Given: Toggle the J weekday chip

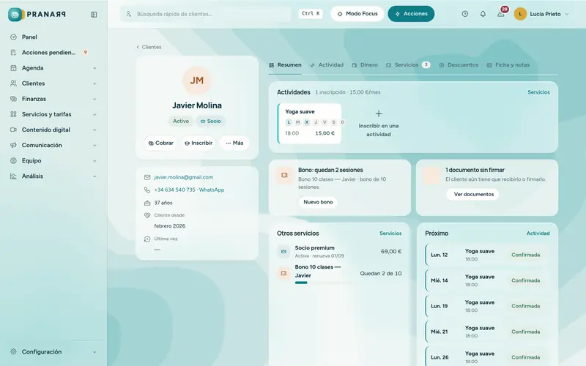Looking at the screenshot, I should [316, 122].
